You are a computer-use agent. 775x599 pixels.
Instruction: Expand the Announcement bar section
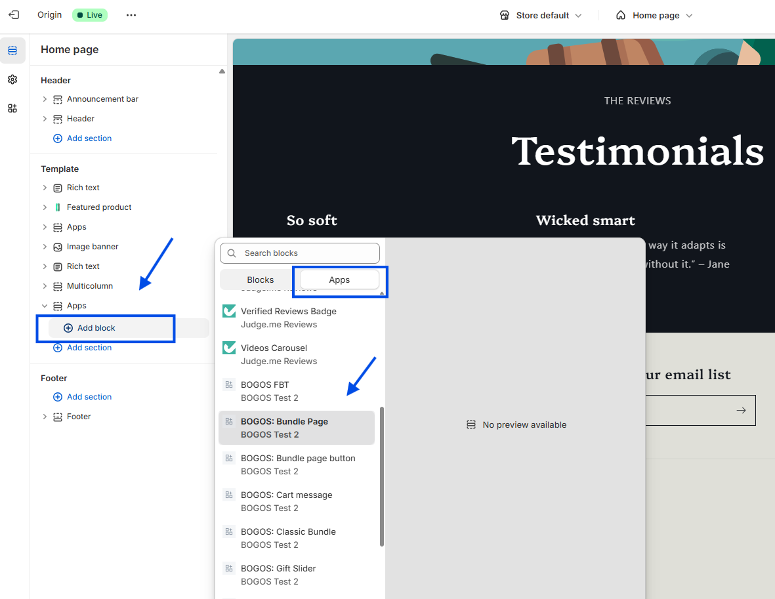coord(45,99)
